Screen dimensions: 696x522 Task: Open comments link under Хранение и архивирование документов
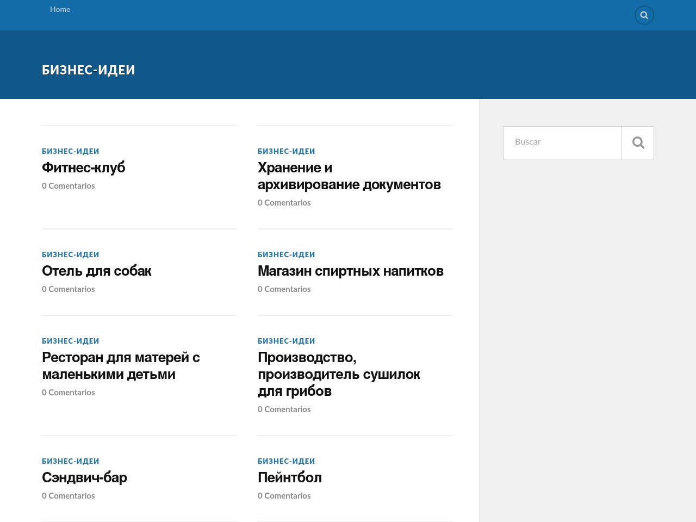point(284,203)
